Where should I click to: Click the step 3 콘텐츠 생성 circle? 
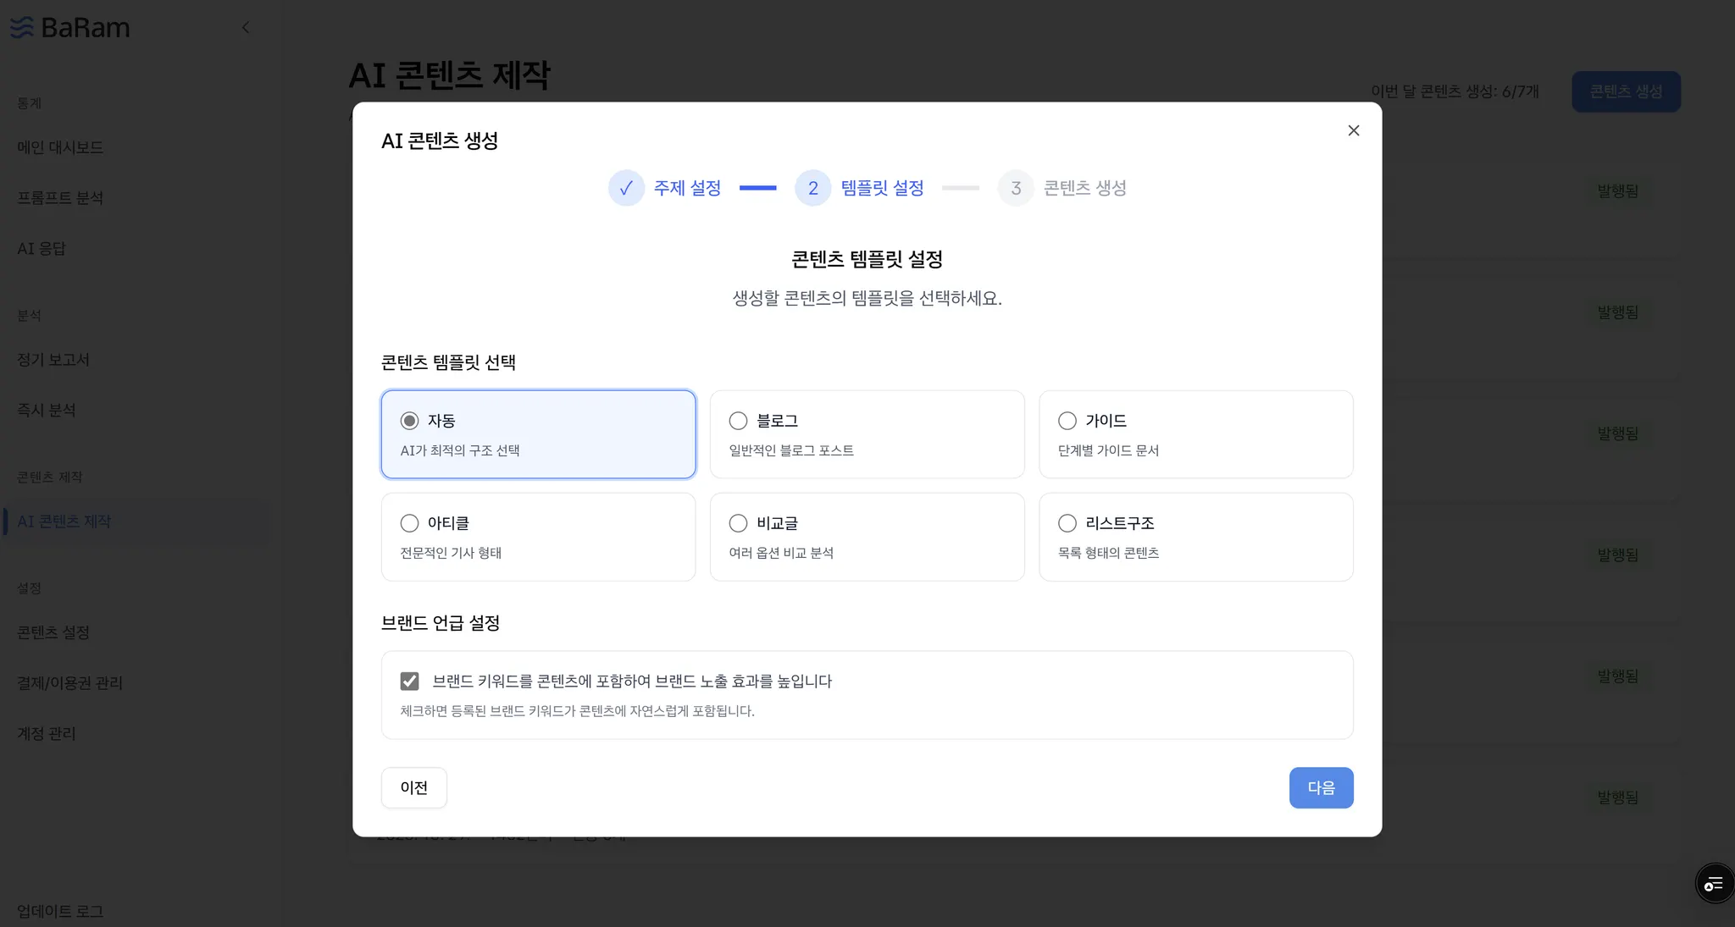[1015, 188]
